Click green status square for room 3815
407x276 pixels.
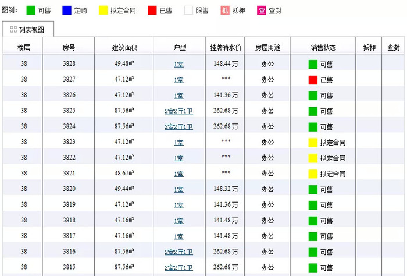313,267
